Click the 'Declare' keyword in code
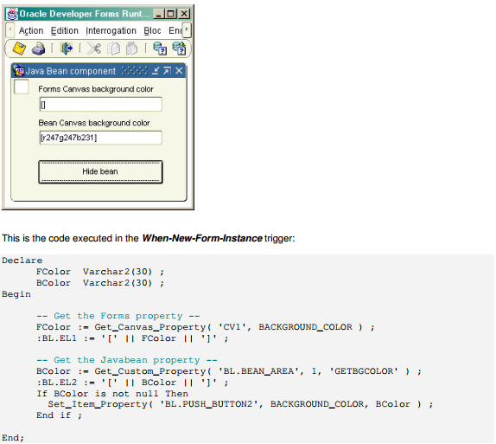Screen dimensions: 496x444 (22, 261)
